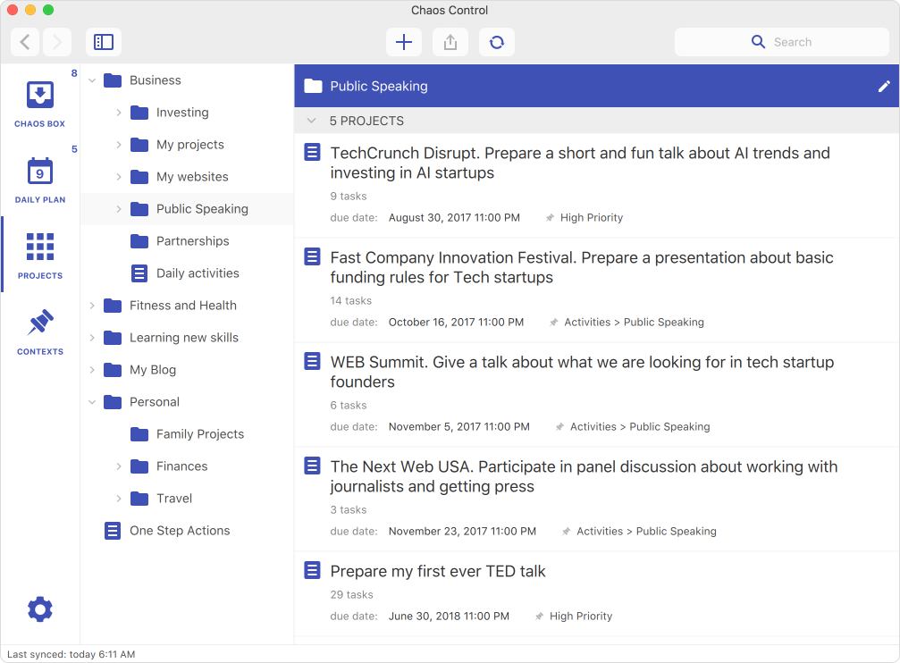Expand the Finances folder

coord(119,466)
